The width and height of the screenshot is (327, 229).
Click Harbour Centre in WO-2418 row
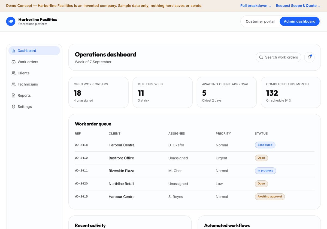(x=122, y=145)
